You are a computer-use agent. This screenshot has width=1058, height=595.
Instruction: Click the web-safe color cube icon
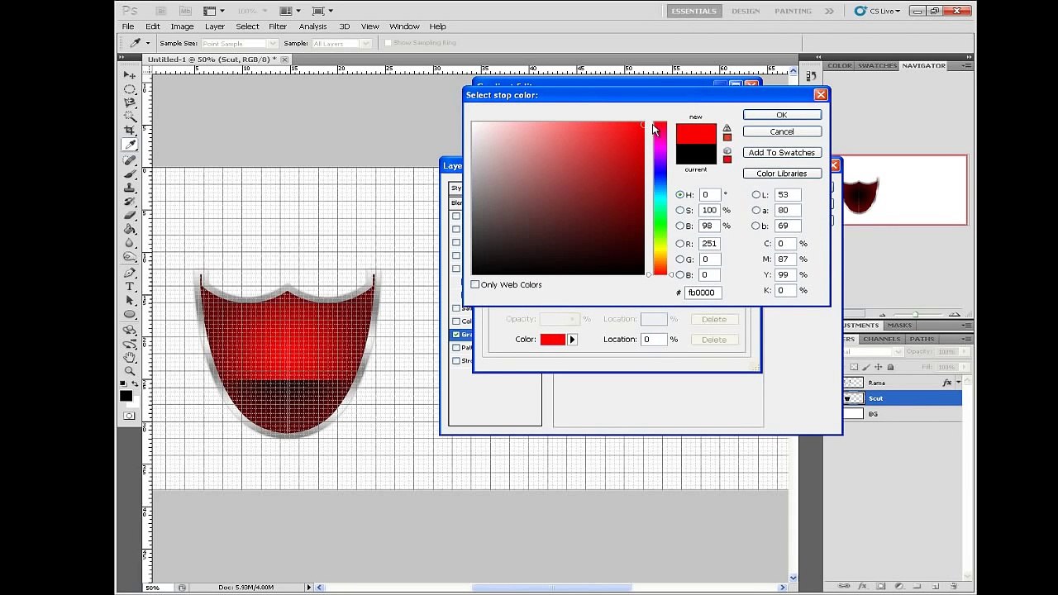click(727, 151)
